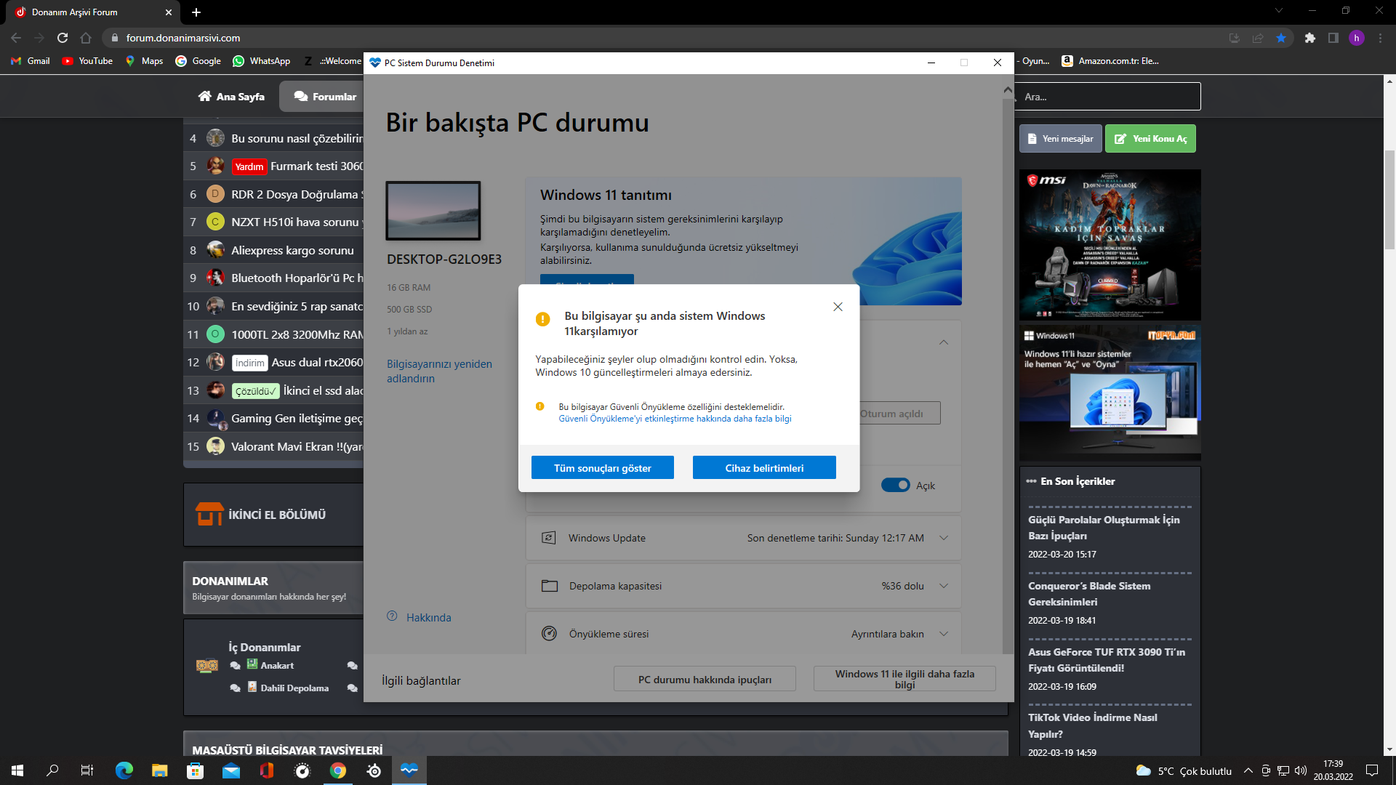Close the Windows 11 compatibility dialog

coord(838,307)
